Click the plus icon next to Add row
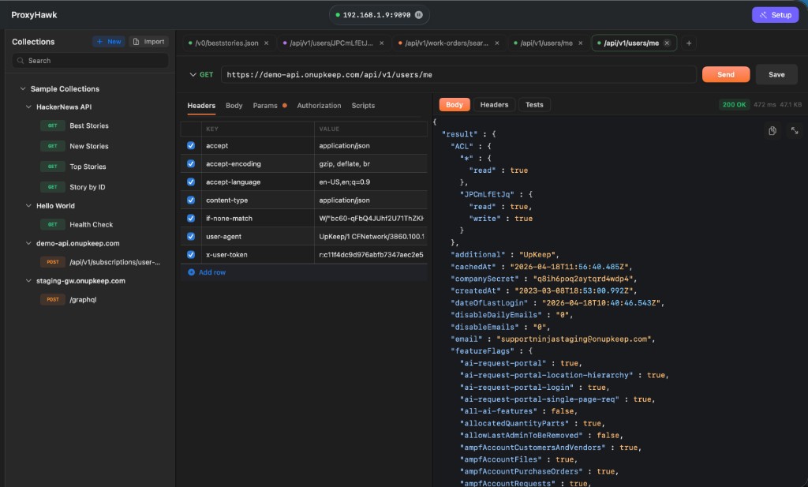Image resolution: width=808 pixels, height=487 pixels. [x=191, y=272]
